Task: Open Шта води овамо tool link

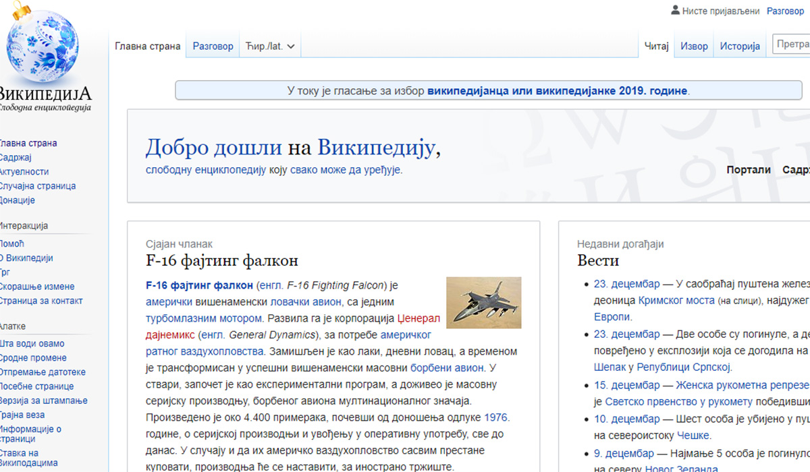Action: (x=31, y=343)
